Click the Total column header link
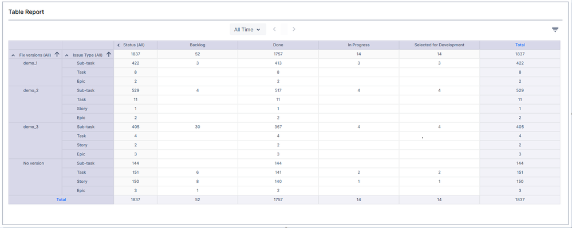Viewport: 572px width, 228px height. 520,45
